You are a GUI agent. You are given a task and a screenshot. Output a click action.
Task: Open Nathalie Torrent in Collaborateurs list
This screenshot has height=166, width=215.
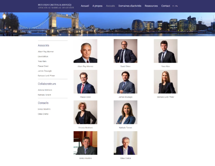(44, 95)
